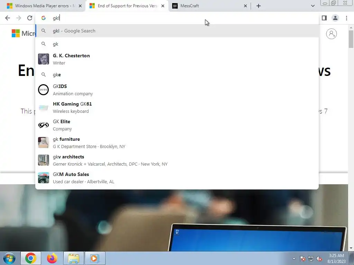Click the GK Elite logo icon
Viewport: 354px width, 265px height.
coord(43,125)
